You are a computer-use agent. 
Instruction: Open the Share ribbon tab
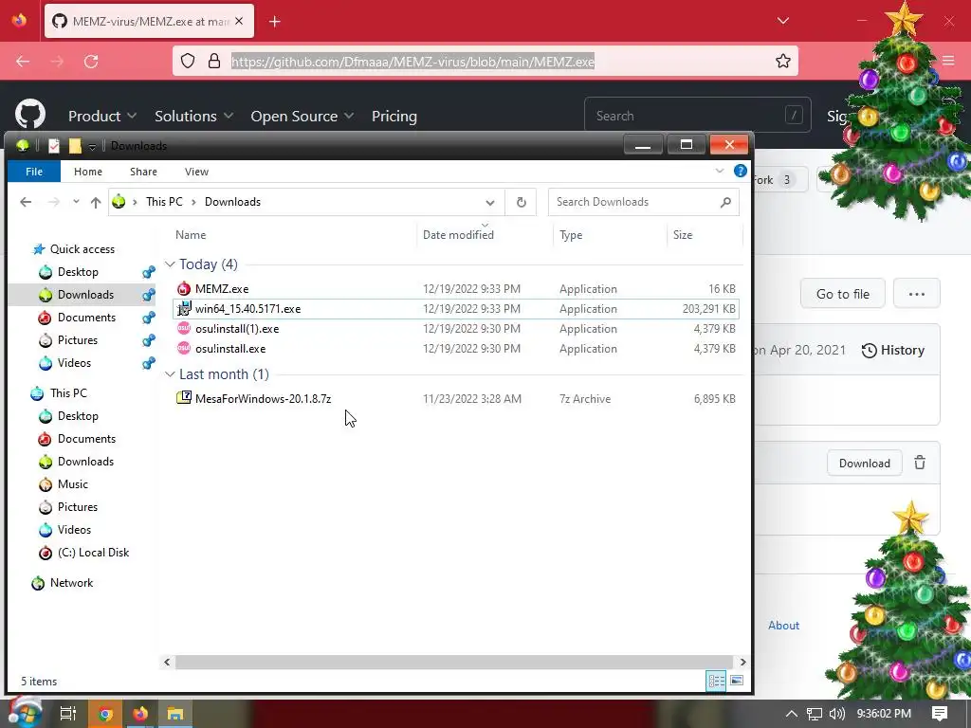point(143,172)
